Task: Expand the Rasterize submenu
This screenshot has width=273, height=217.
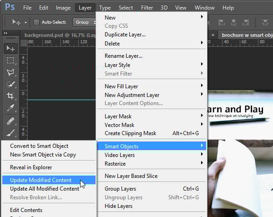Action: (x=152, y=163)
